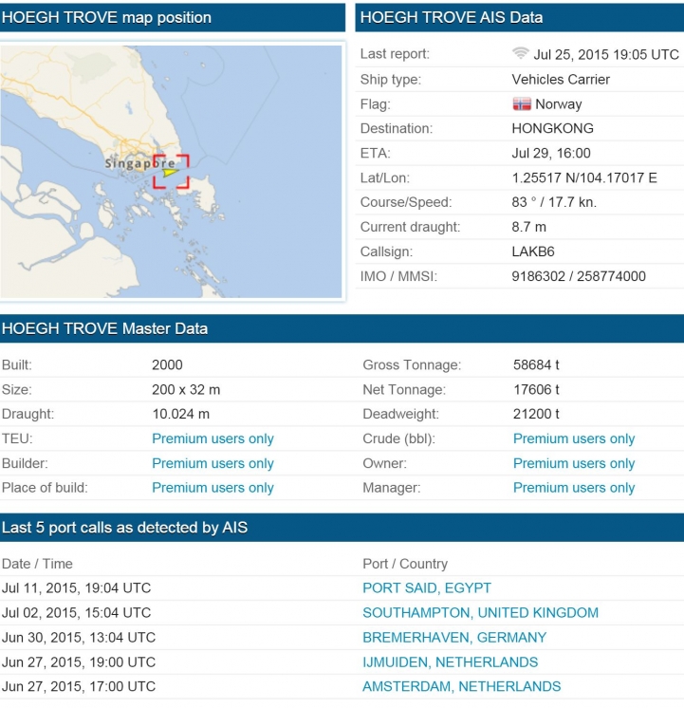The image size is (684, 708).
Task: Click Premium users only link for TEU
Action: coord(213,438)
